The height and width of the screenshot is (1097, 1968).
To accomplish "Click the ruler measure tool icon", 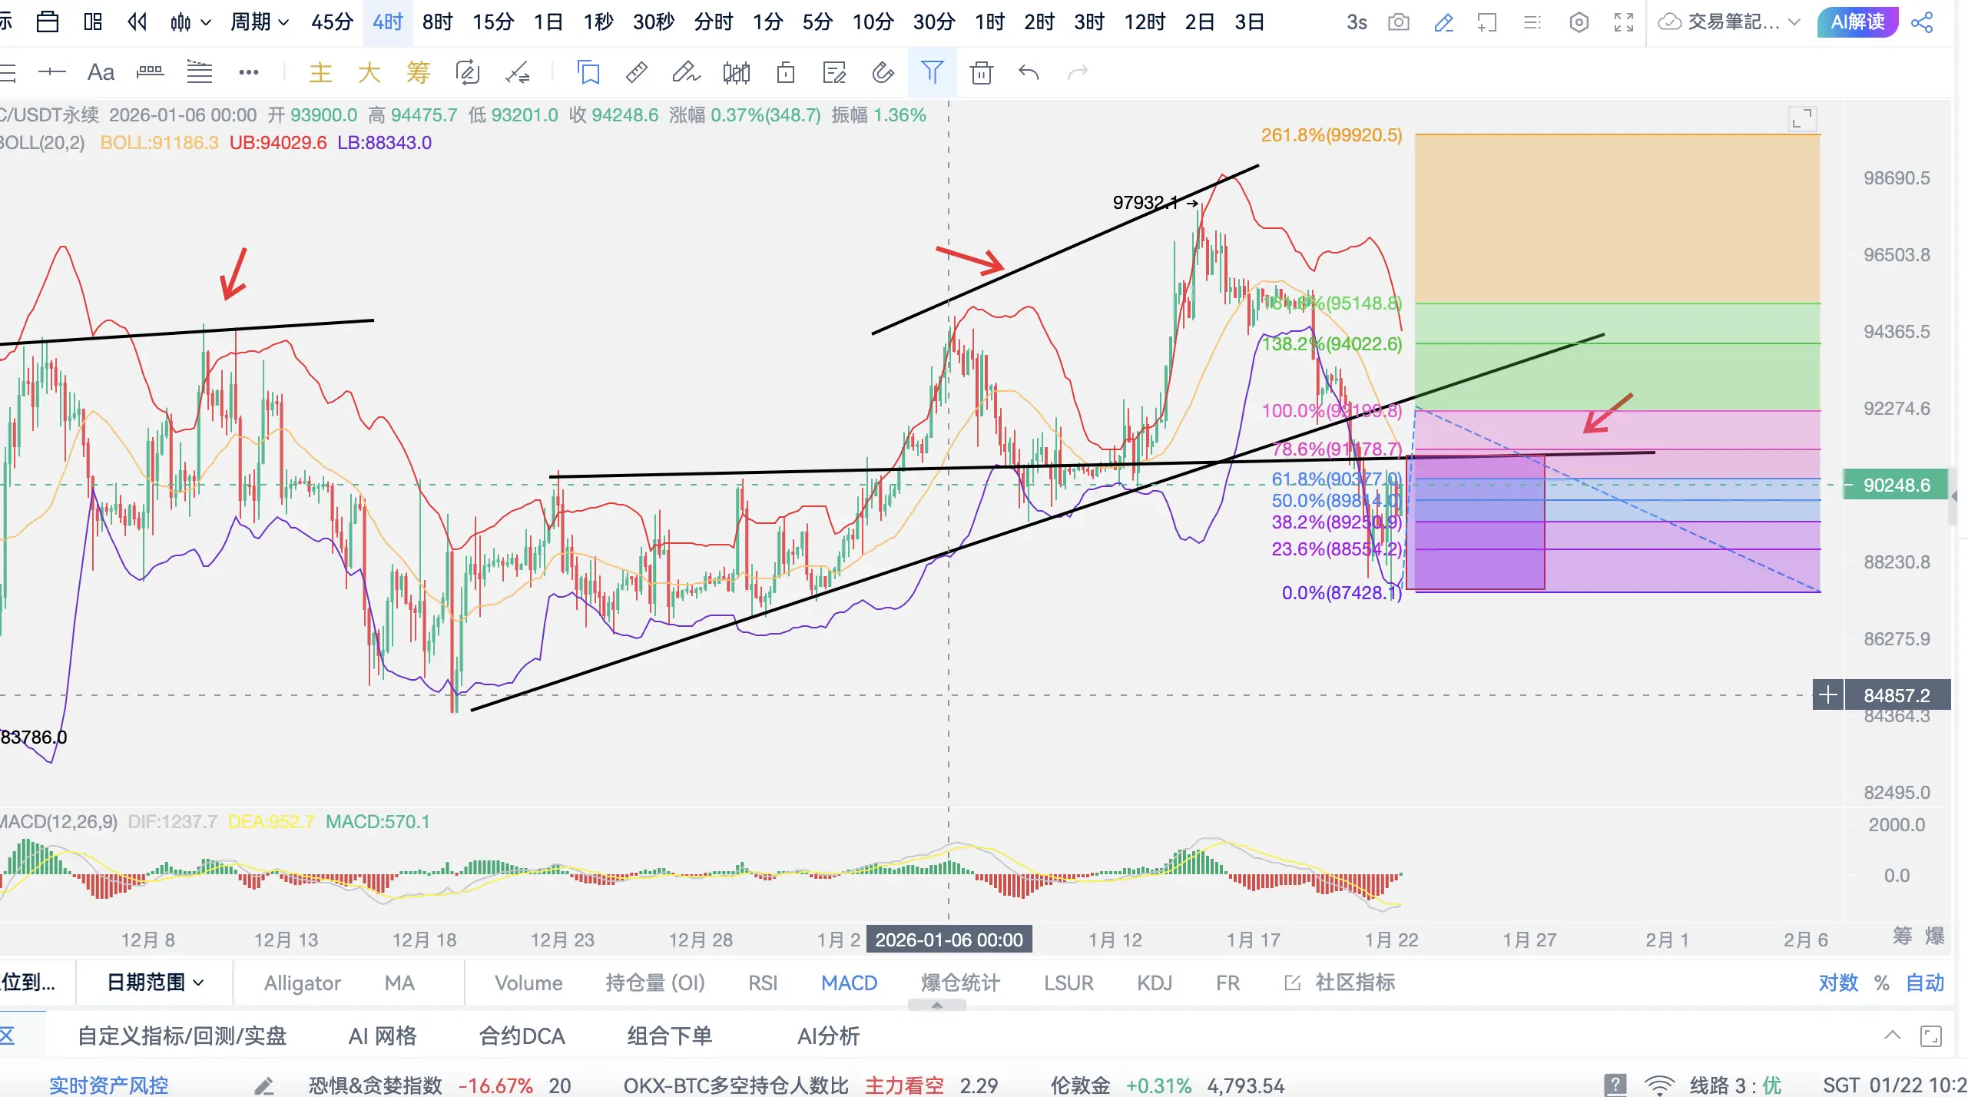I will [x=637, y=73].
